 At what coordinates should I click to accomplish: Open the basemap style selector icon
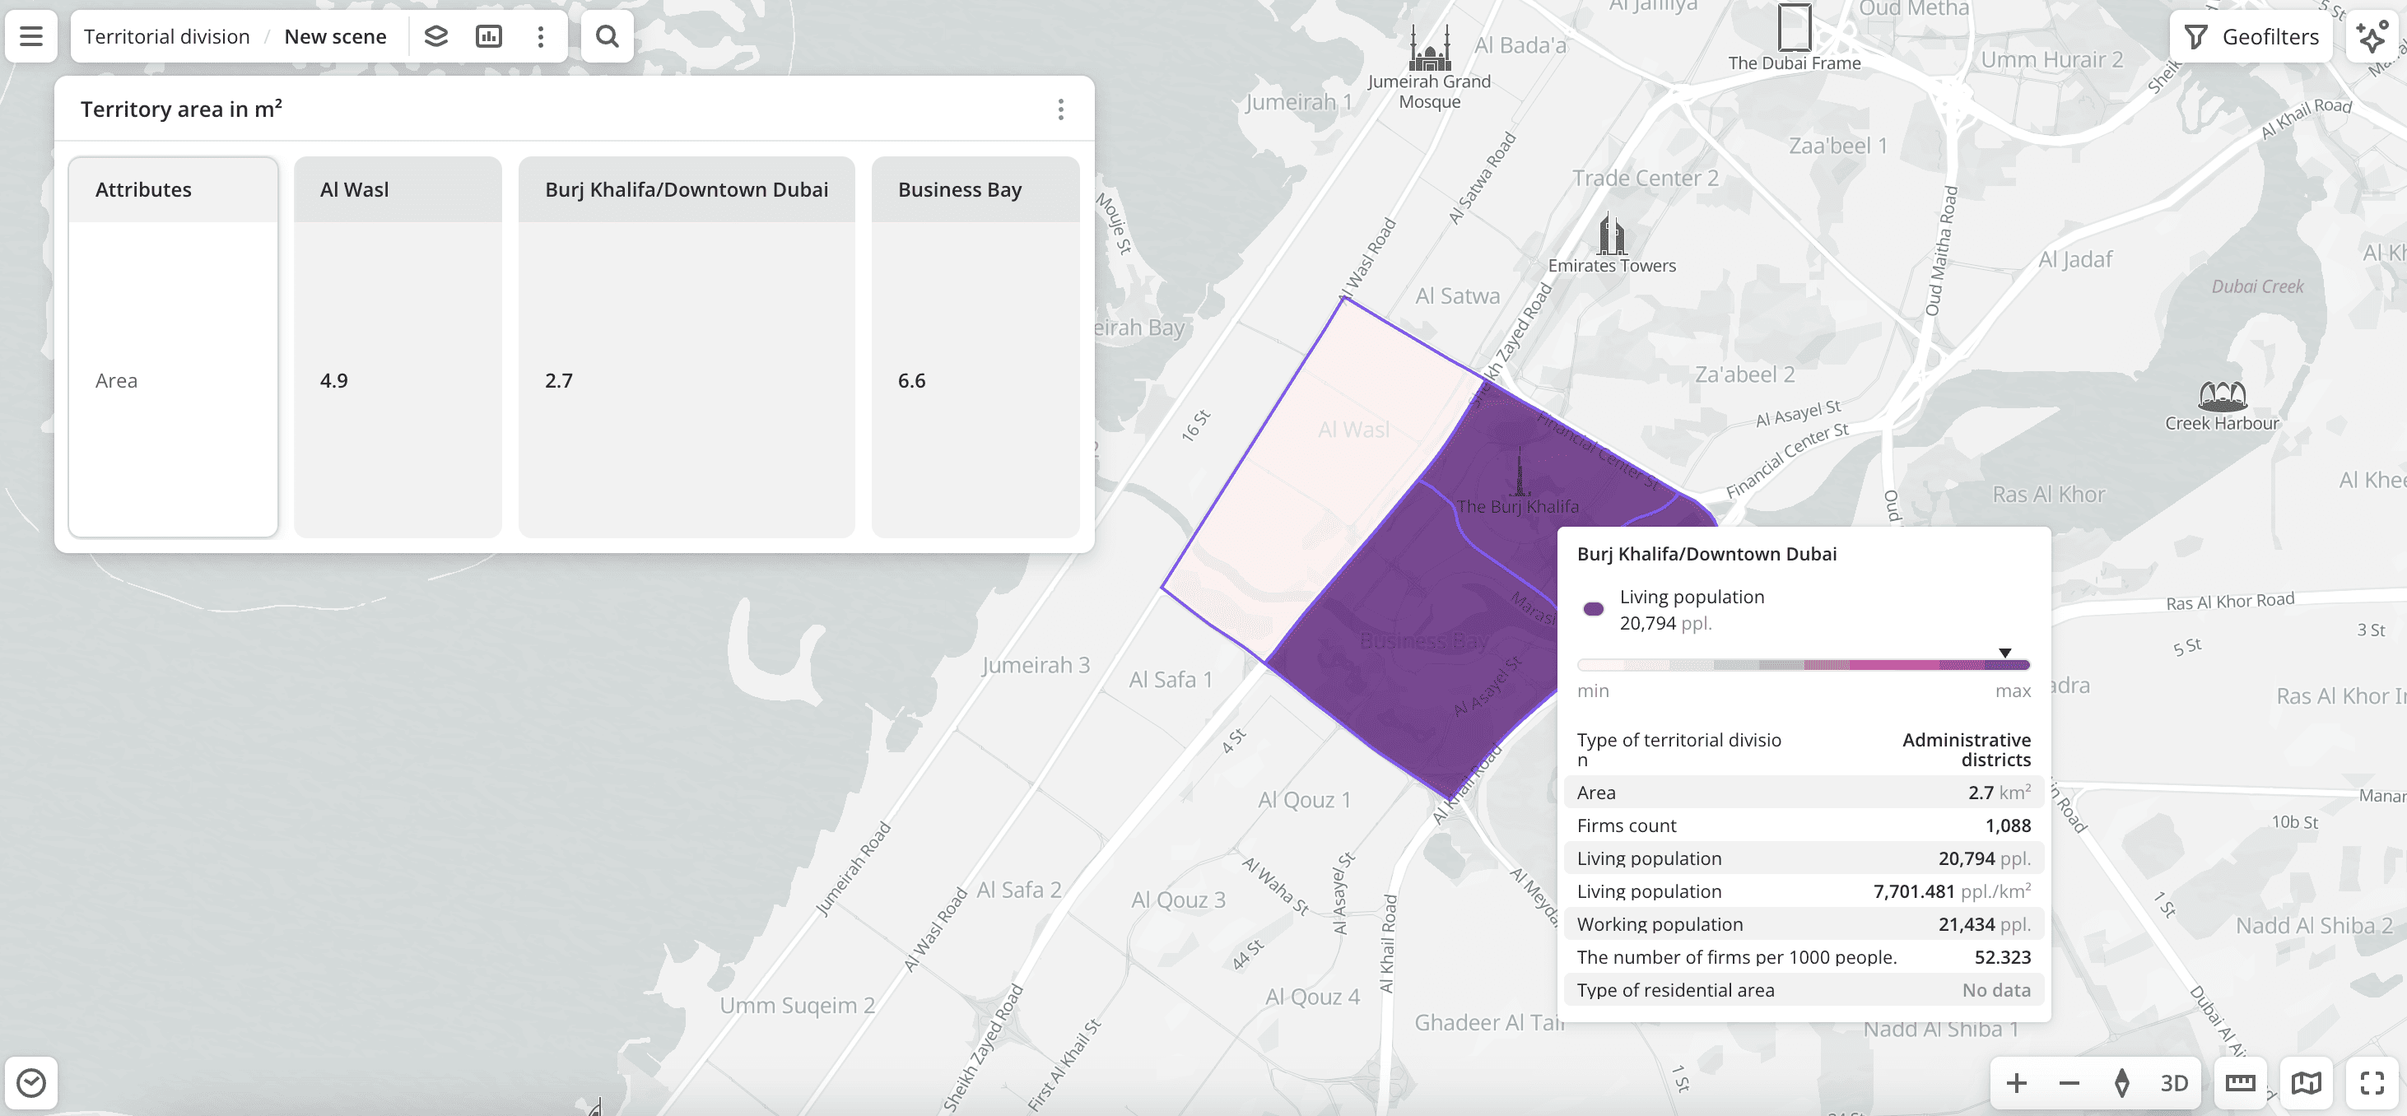[2306, 1082]
